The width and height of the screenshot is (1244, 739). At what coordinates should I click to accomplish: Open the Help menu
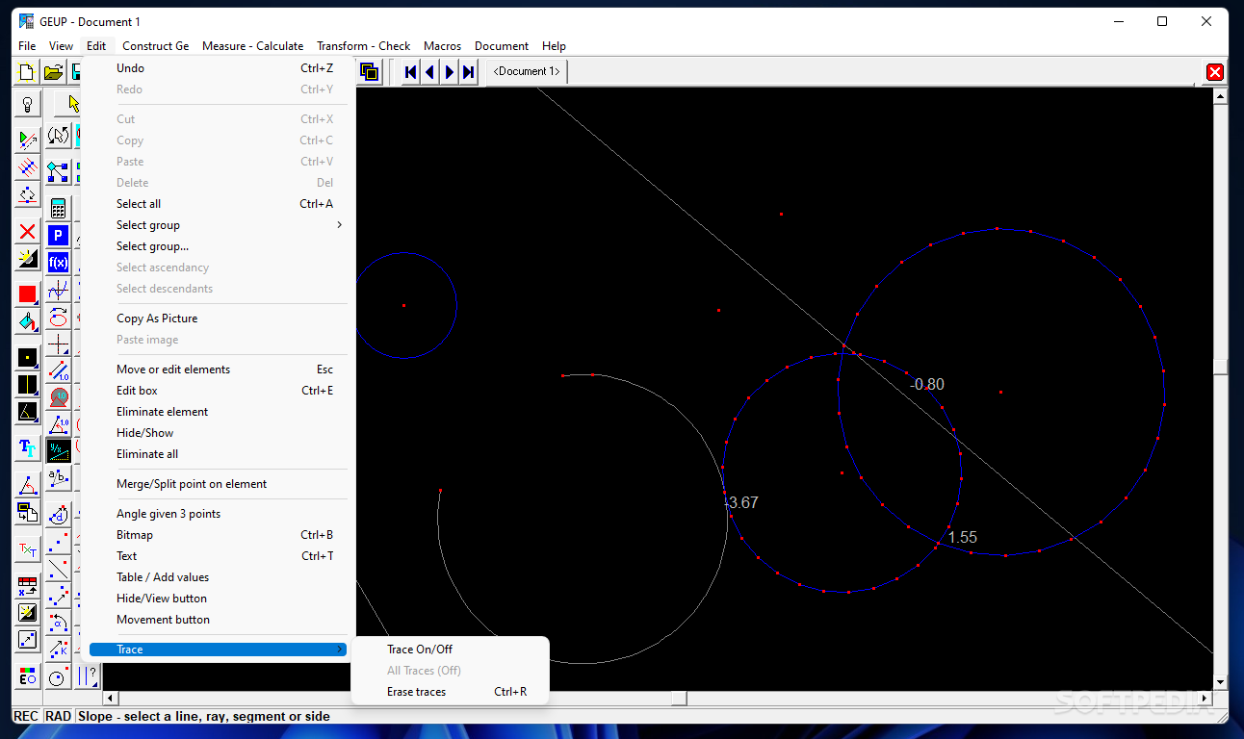click(554, 45)
